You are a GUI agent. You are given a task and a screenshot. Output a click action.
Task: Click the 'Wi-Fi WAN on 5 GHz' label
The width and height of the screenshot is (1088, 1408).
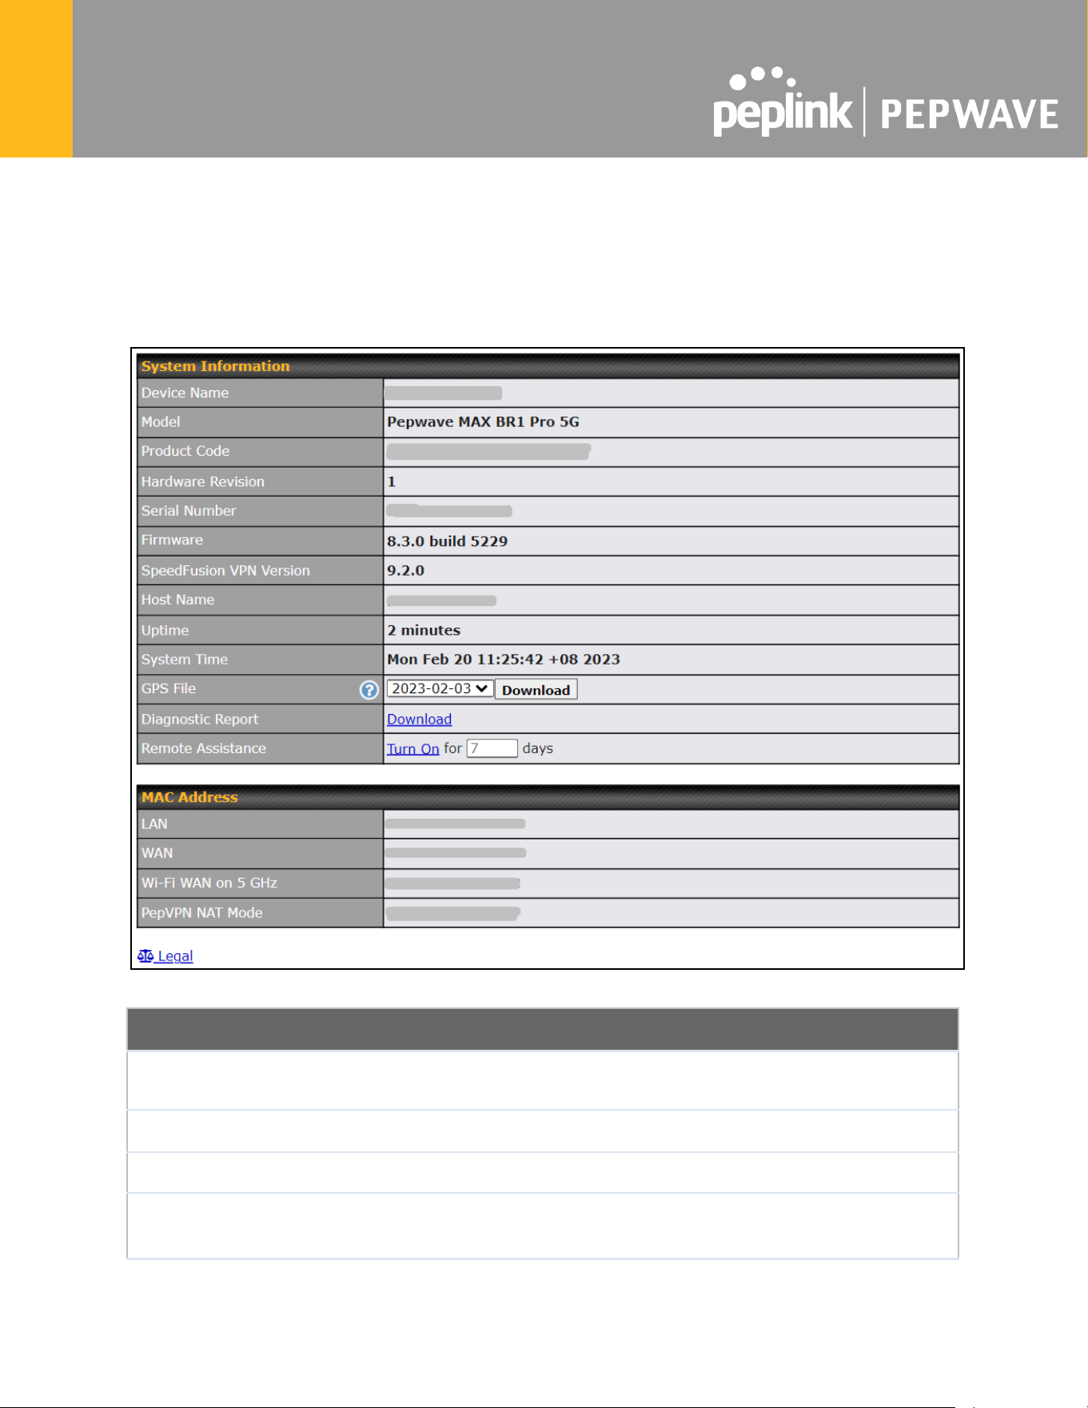coord(209,883)
